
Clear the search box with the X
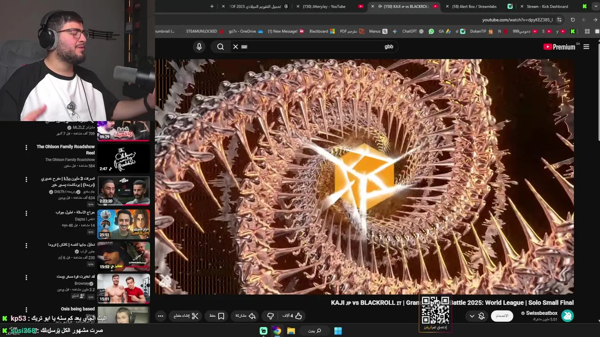coord(236,47)
